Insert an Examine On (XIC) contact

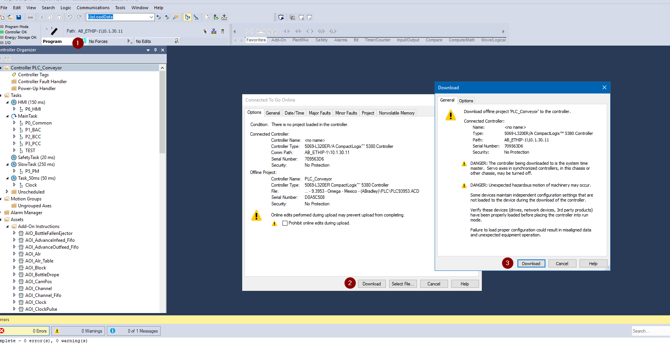coord(287,31)
